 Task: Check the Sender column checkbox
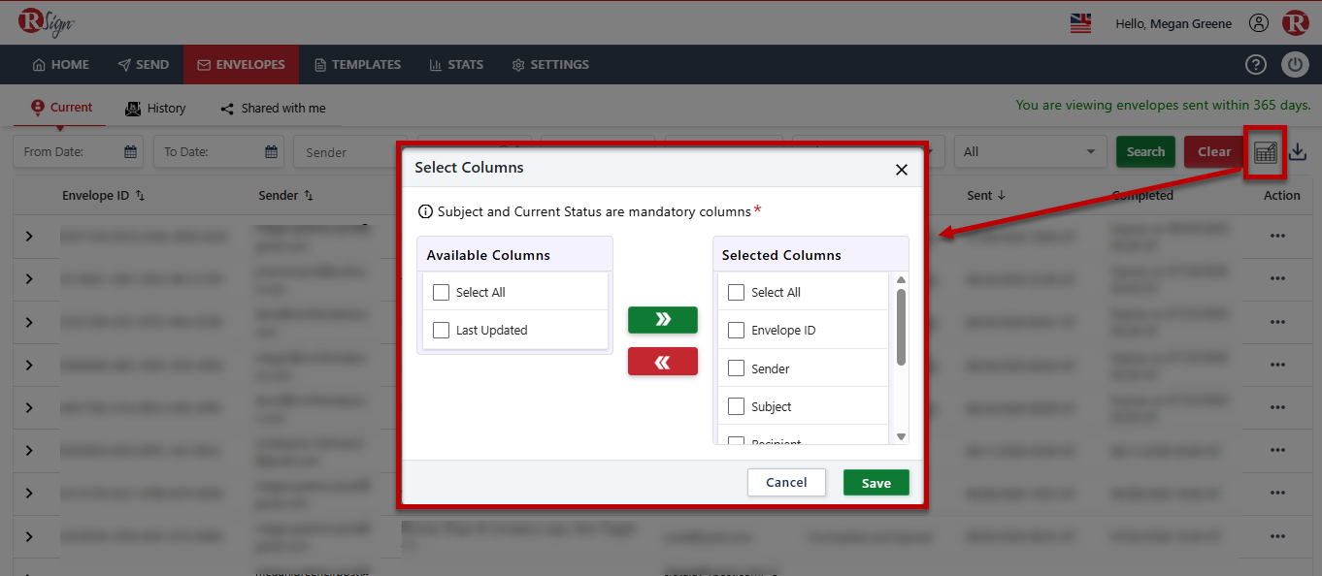[x=736, y=368]
